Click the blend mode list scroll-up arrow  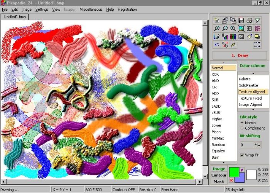[x=223, y=63]
